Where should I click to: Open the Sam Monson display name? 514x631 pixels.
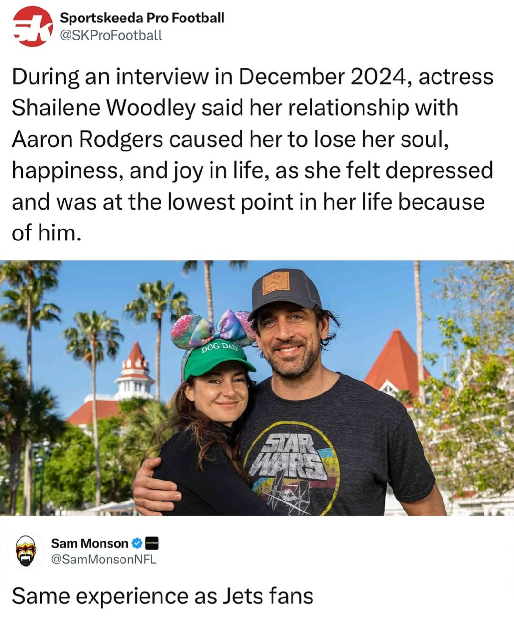pos(90,543)
